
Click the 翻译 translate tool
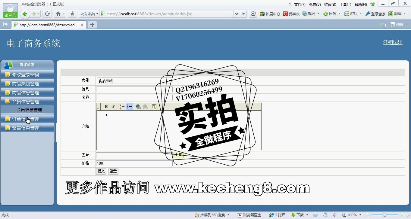[395, 14]
